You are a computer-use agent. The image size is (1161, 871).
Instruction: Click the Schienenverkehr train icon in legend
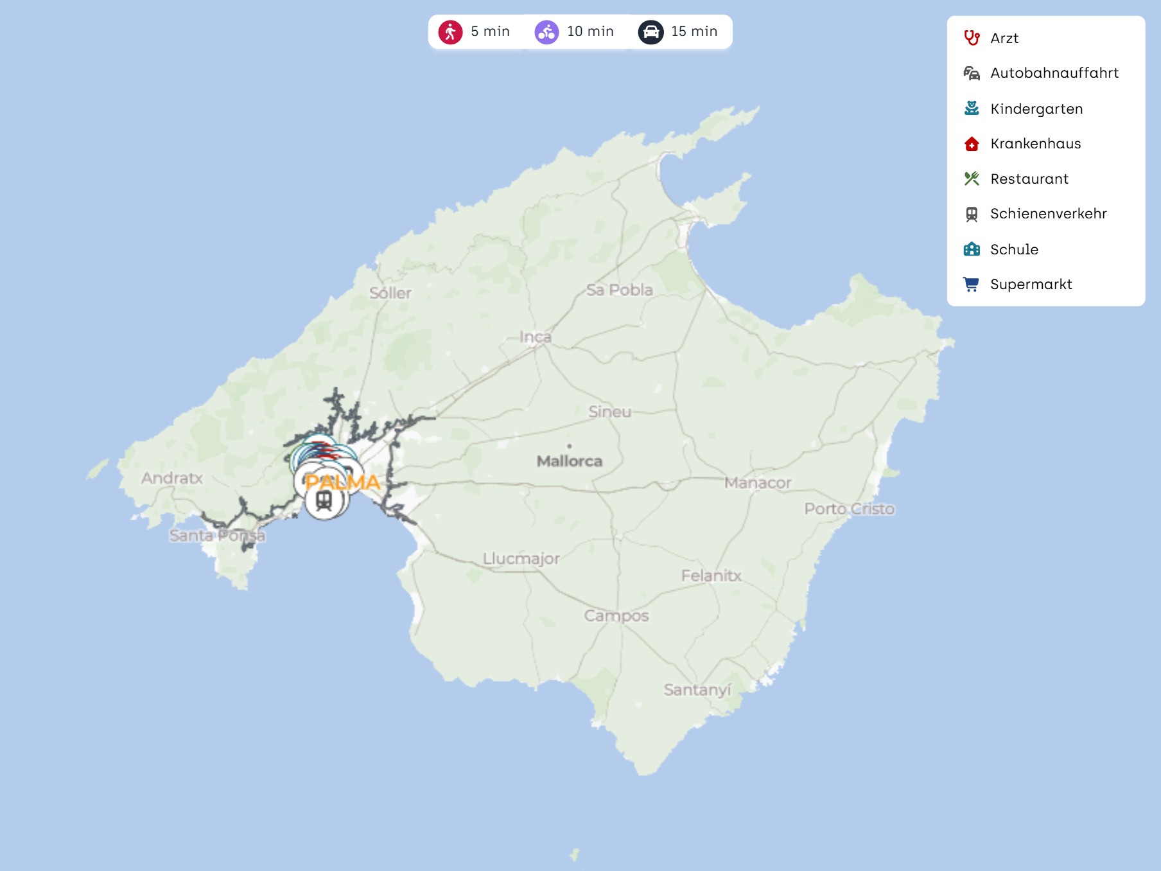(972, 214)
